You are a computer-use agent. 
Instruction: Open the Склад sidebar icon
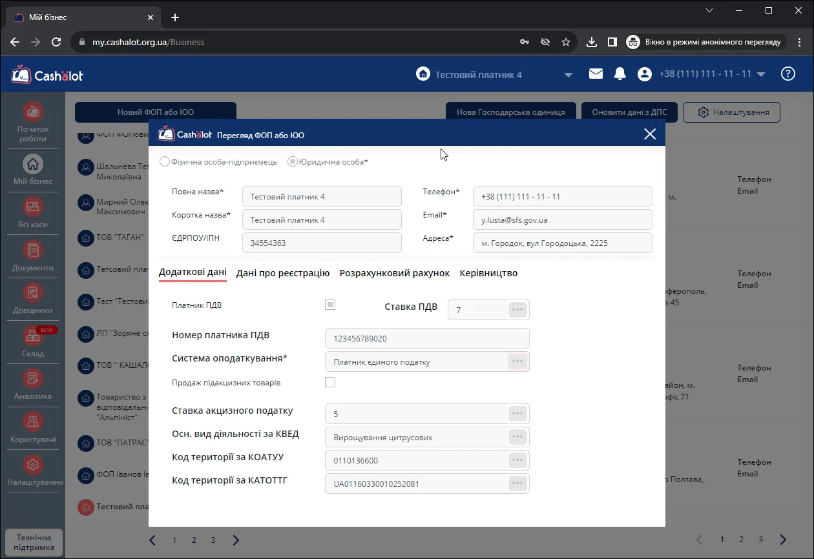click(x=33, y=336)
